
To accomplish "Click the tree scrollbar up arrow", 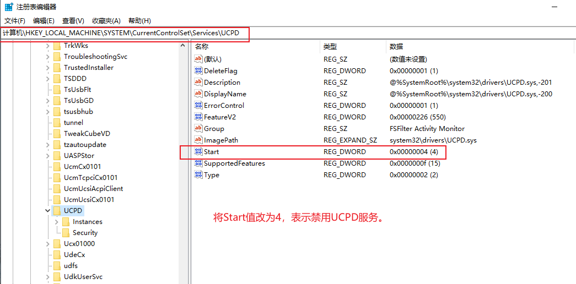I will point(183,46).
